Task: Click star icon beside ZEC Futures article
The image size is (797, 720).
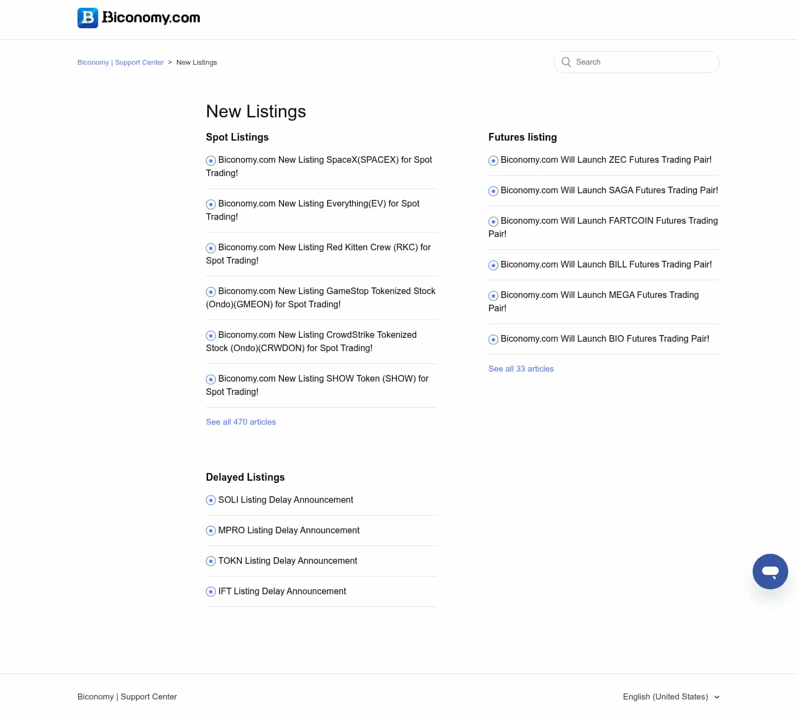Action: 493,161
